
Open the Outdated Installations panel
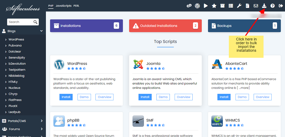(165, 26)
